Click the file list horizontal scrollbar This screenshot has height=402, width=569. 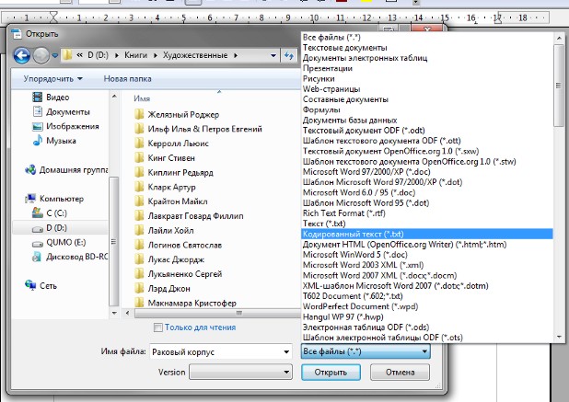216,313
